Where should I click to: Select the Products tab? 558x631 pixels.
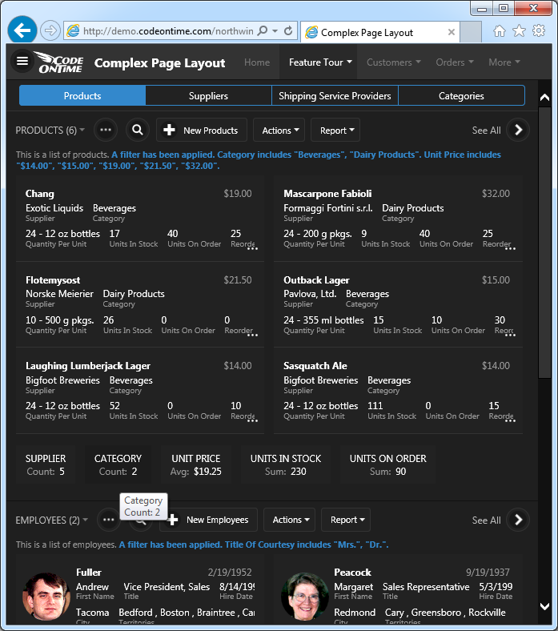pos(82,96)
